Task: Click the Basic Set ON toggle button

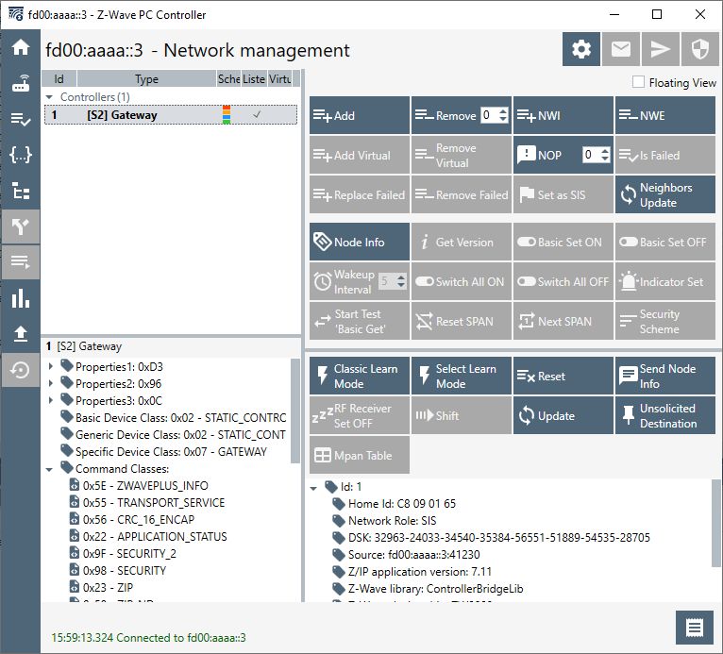Action: (563, 242)
